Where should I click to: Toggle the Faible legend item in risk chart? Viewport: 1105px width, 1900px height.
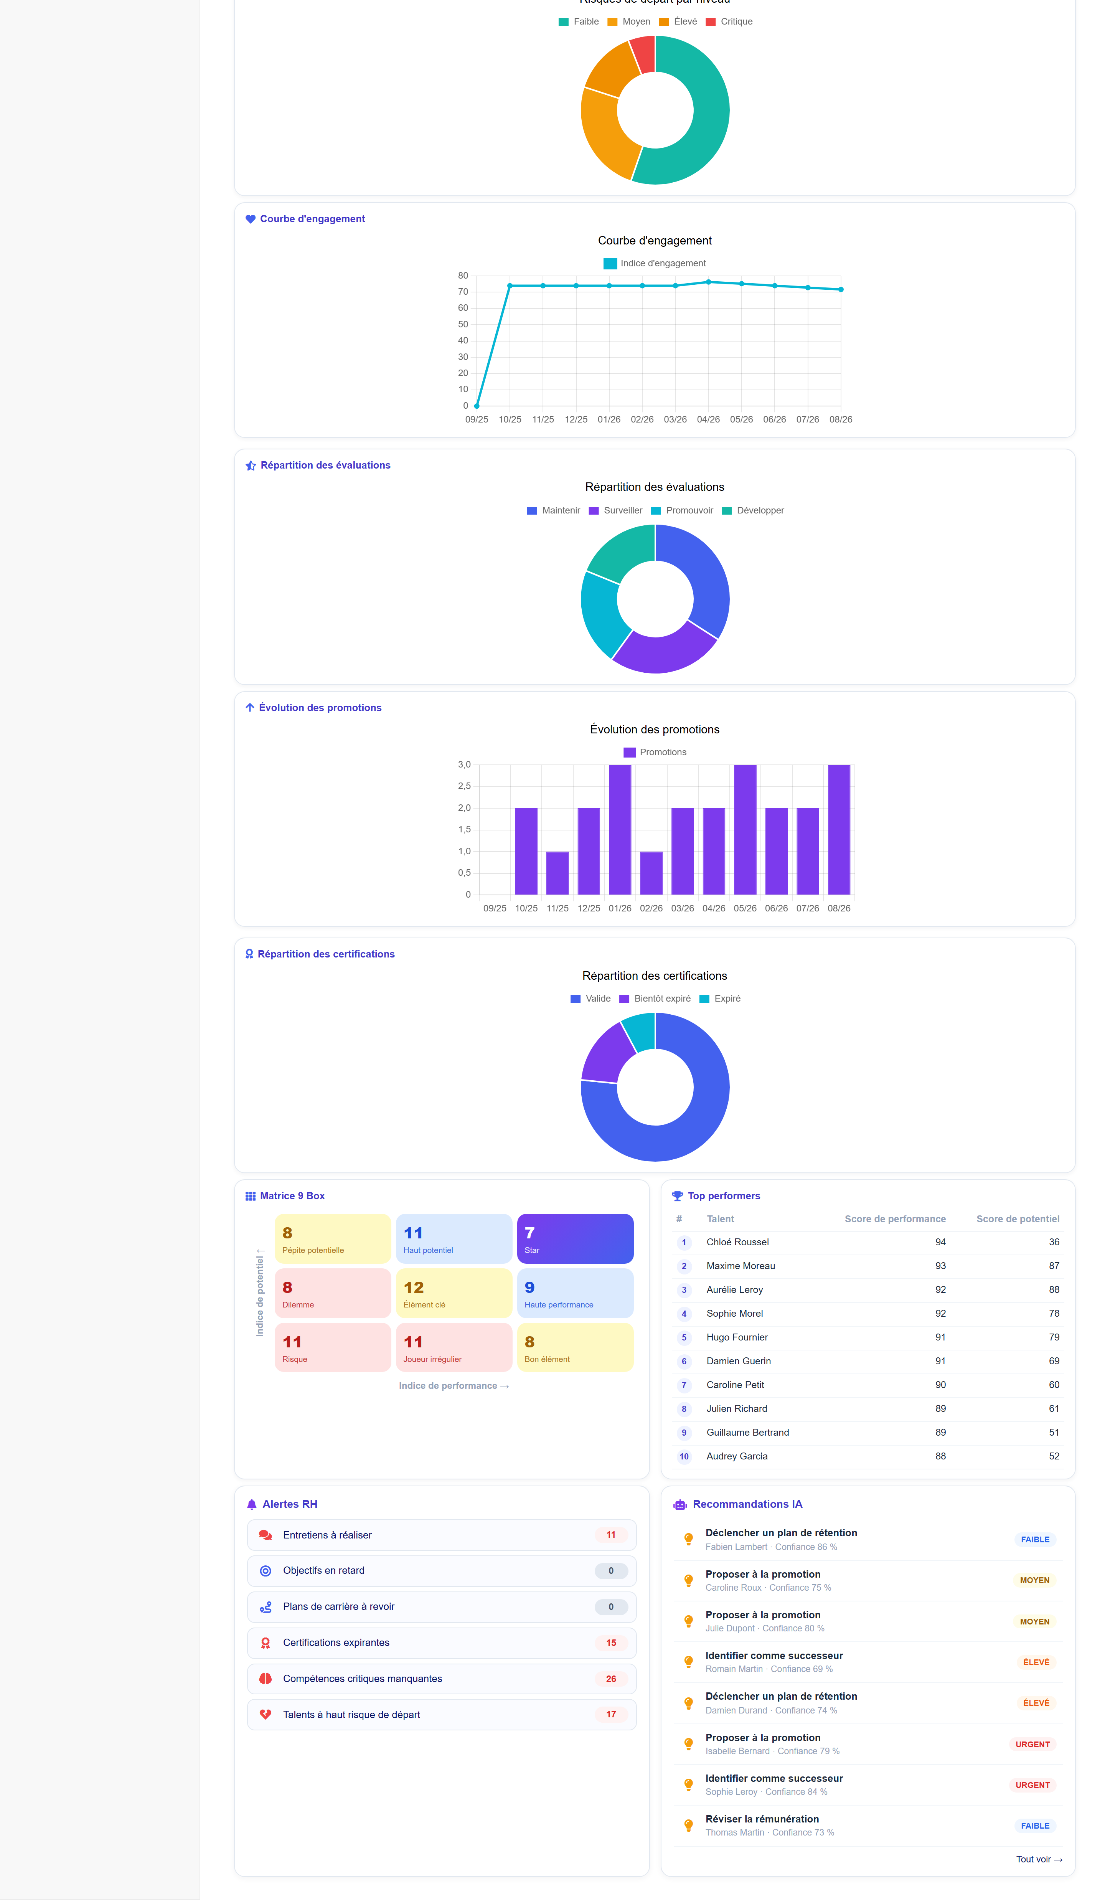pyautogui.click(x=579, y=22)
